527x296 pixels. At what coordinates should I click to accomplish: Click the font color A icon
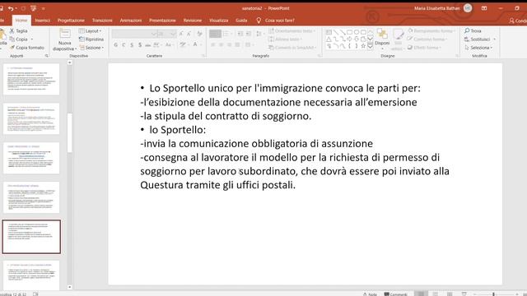coord(195,44)
